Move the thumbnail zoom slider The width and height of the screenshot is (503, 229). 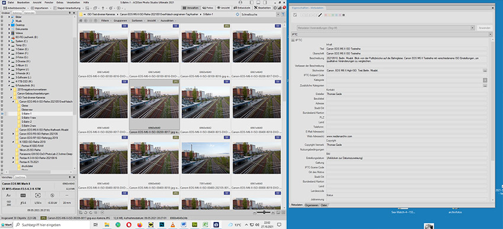tap(265, 212)
